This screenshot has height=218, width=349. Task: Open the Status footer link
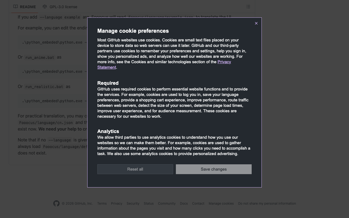tap(149, 204)
